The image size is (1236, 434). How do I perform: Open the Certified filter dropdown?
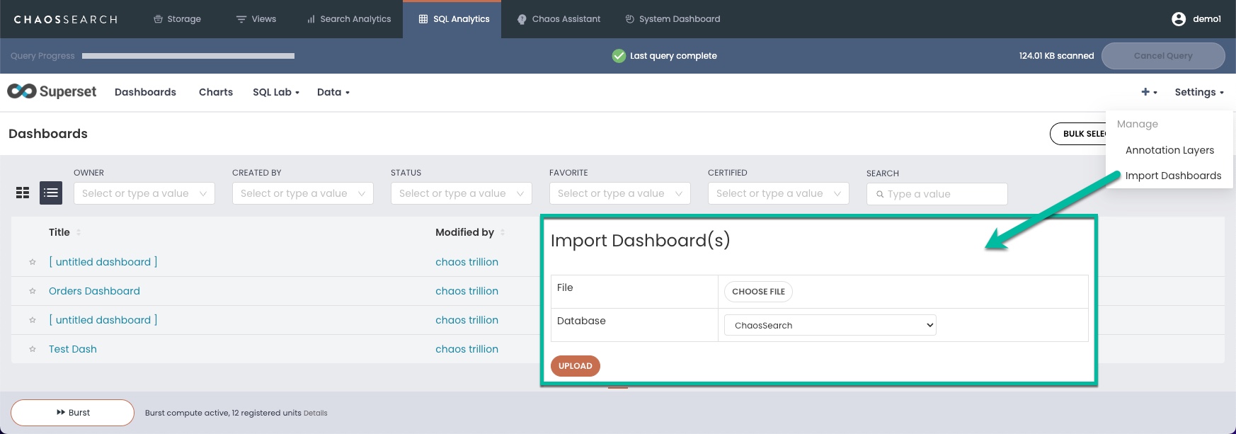tap(779, 193)
